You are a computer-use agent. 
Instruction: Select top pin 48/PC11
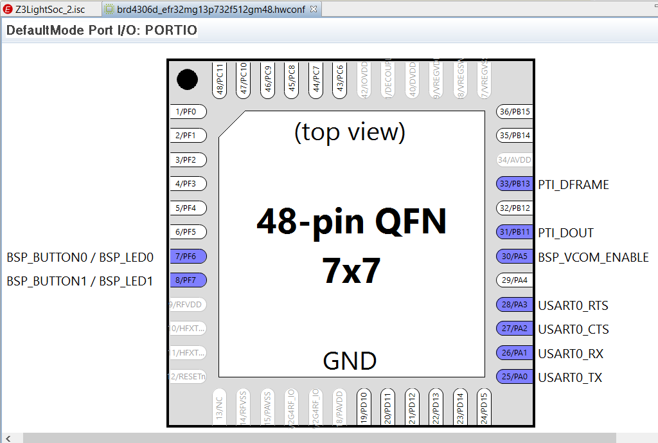(220, 80)
